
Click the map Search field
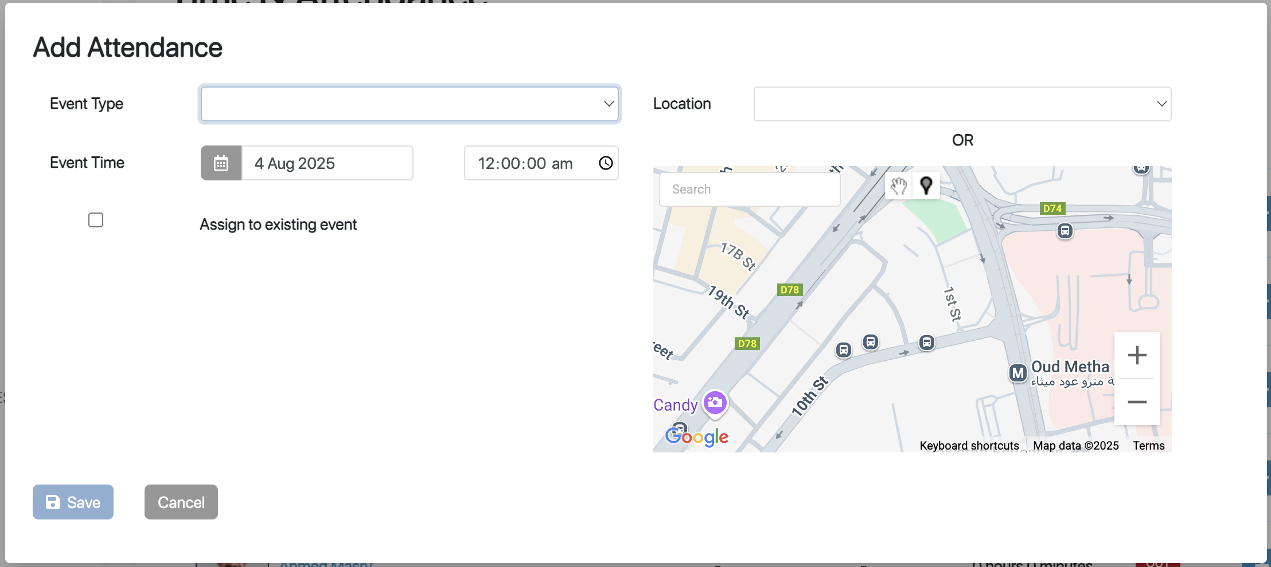pos(750,189)
